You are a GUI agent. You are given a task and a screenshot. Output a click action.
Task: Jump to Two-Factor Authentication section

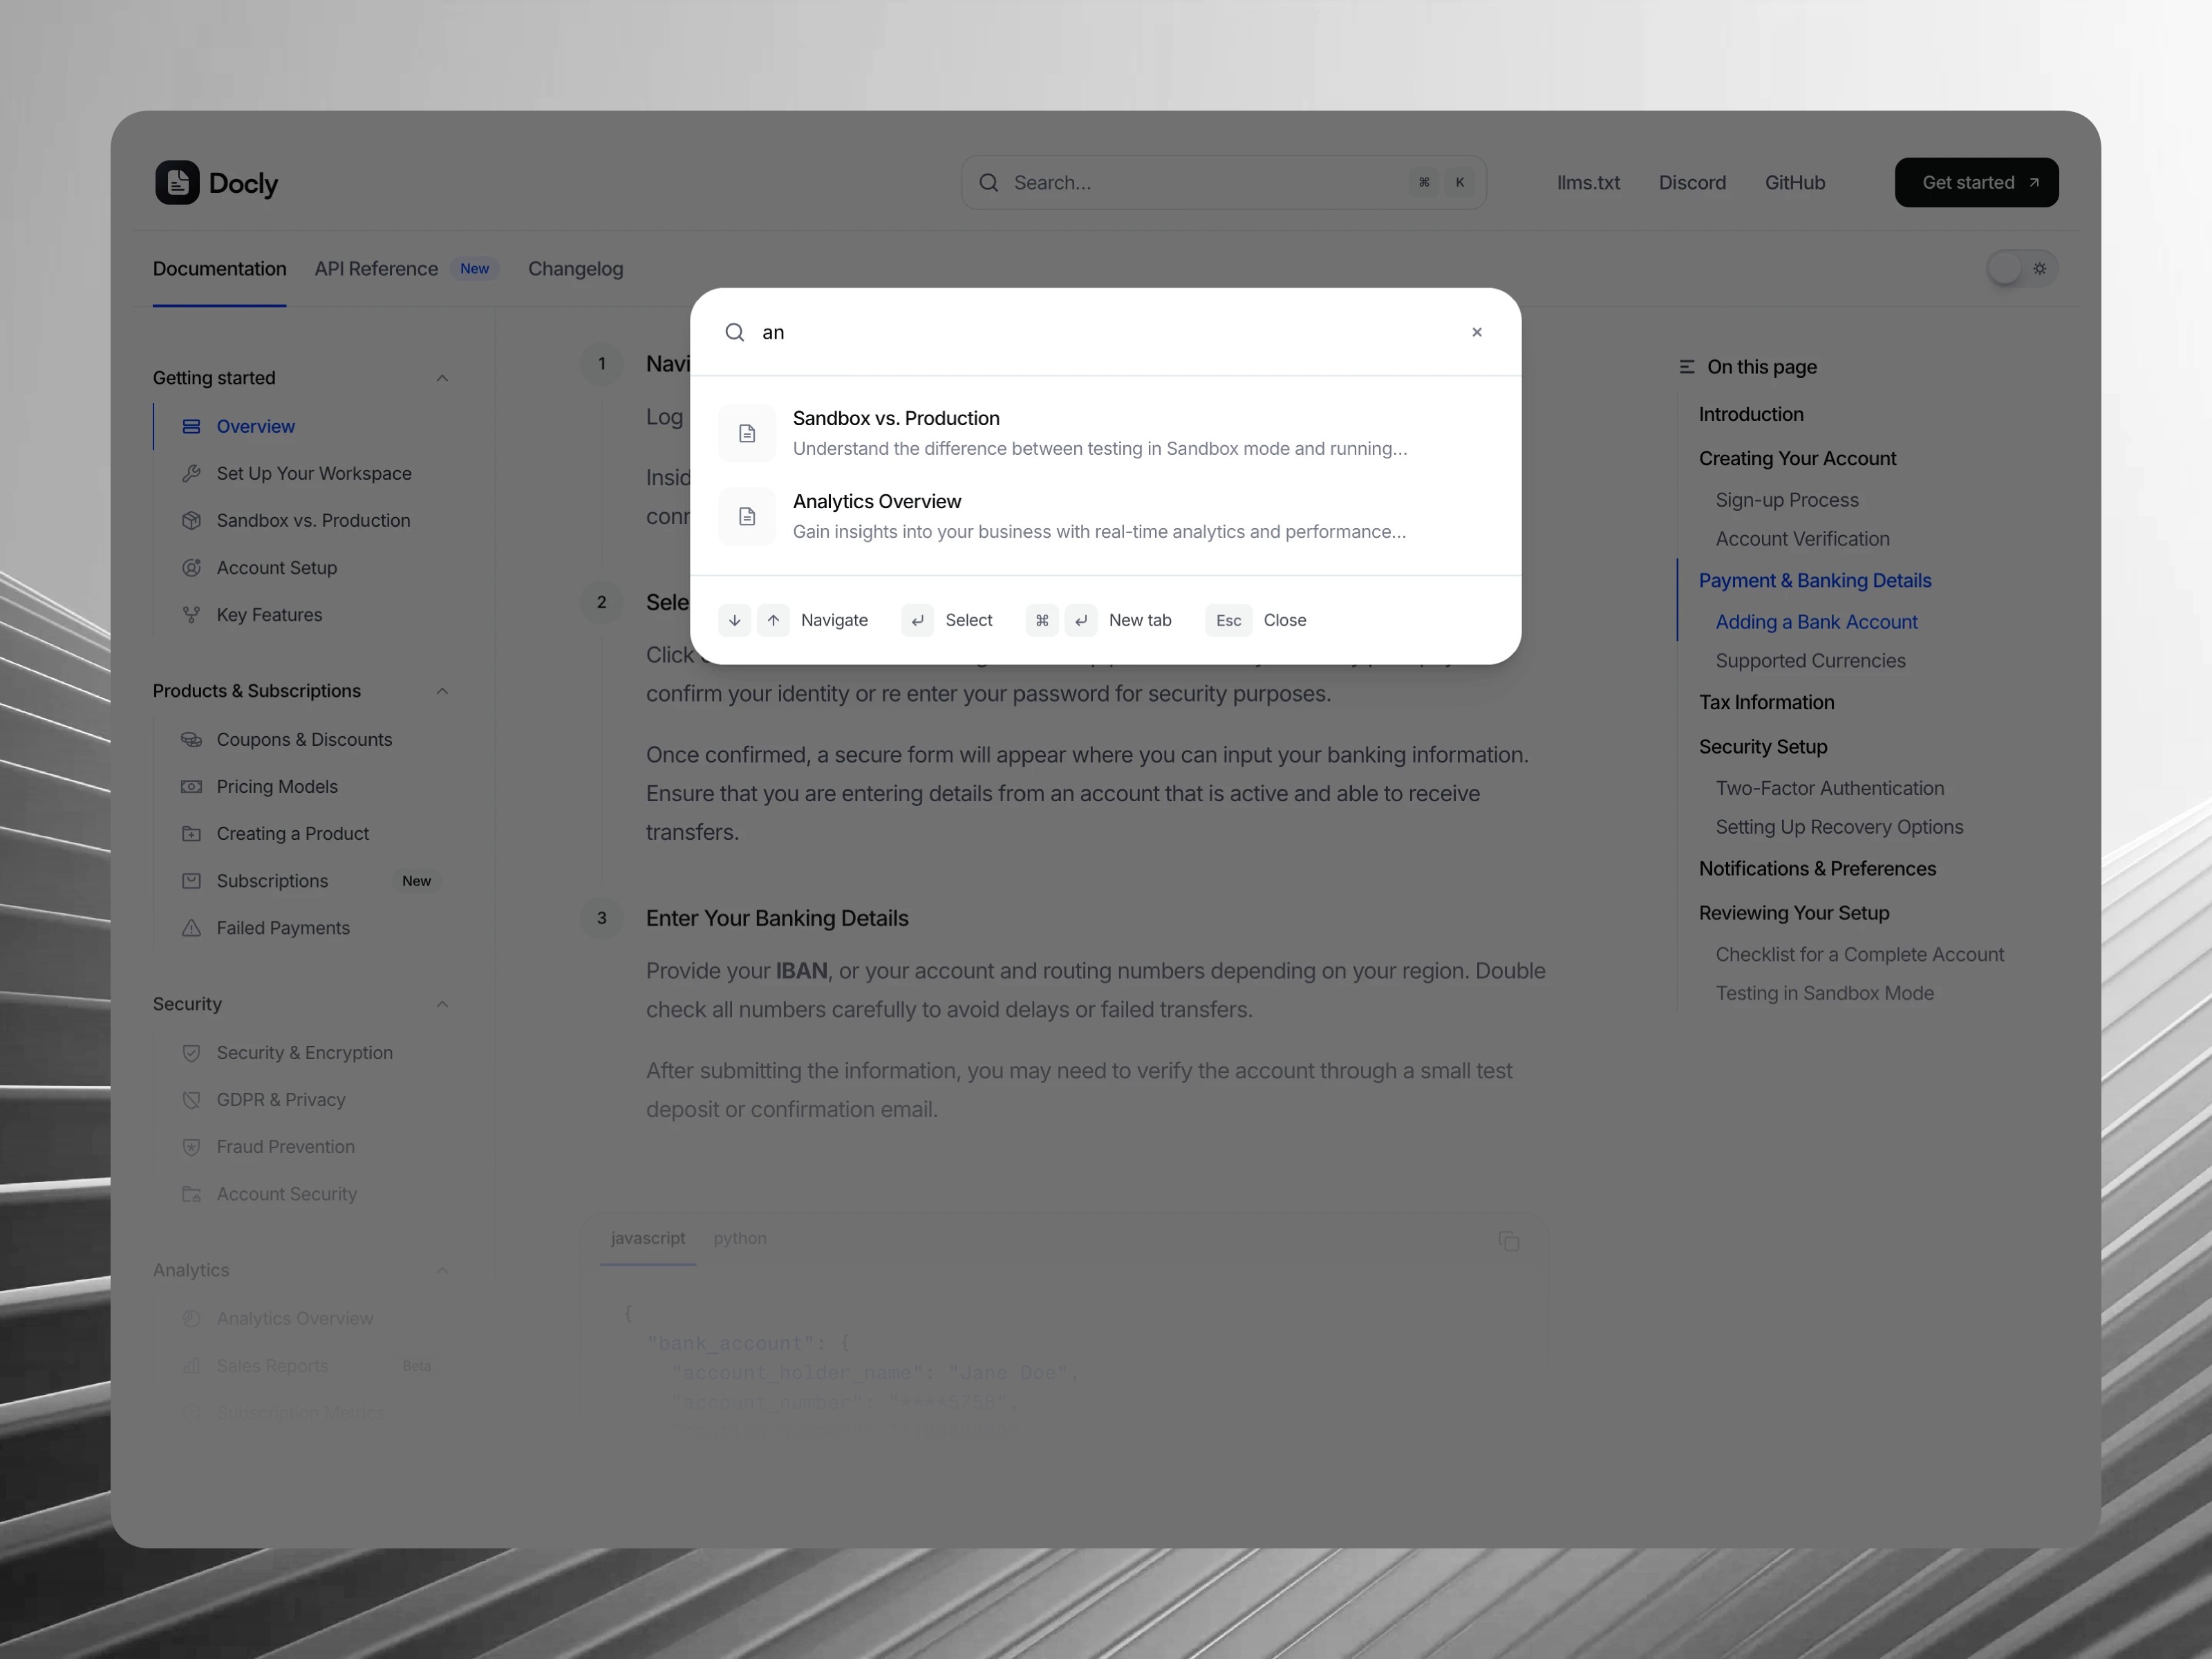pos(1829,789)
